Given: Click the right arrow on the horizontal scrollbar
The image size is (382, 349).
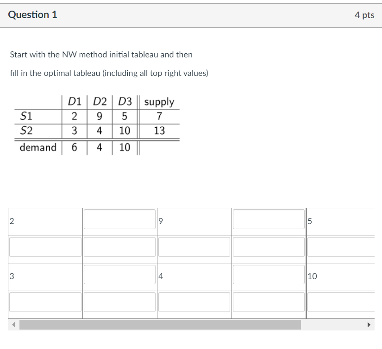Looking at the screenshot, I should coord(369,324).
